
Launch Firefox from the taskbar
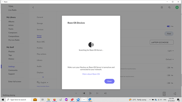54,100
